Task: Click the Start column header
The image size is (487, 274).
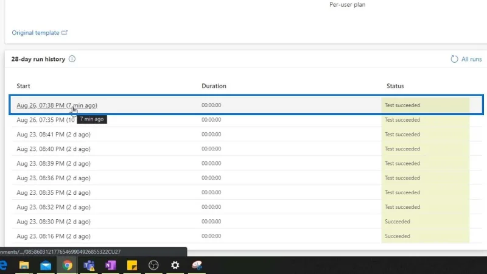Action: [23, 86]
